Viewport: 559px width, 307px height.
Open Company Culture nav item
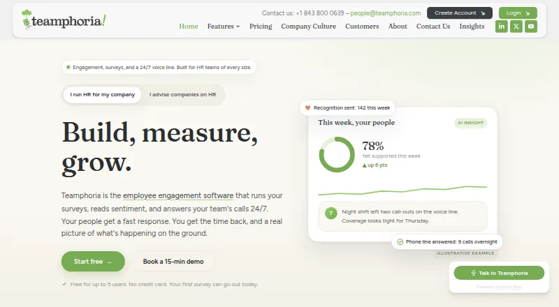point(308,27)
